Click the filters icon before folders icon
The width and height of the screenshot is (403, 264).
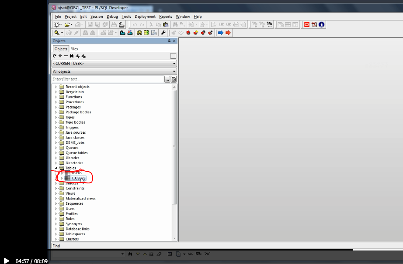[78, 56]
